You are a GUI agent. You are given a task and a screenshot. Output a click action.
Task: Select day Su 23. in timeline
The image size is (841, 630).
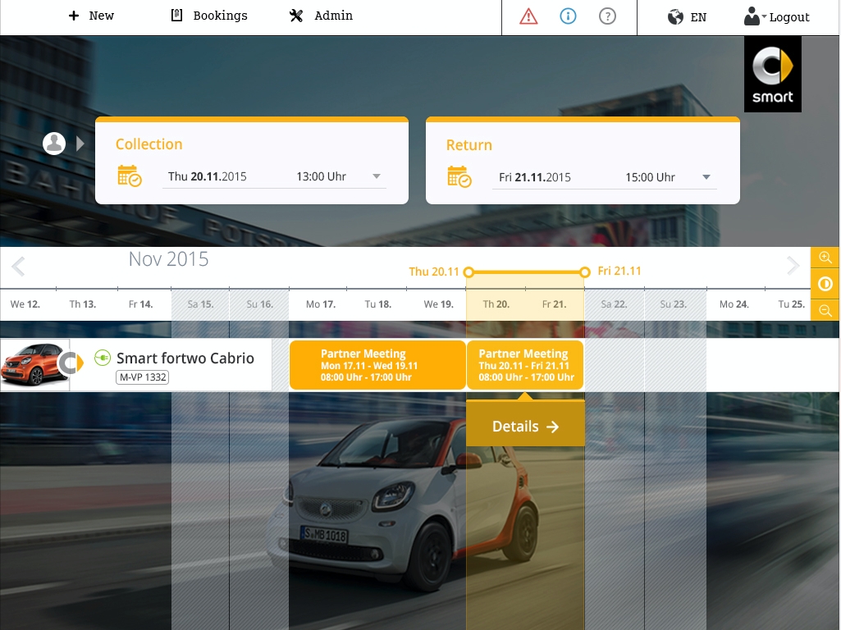click(673, 304)
